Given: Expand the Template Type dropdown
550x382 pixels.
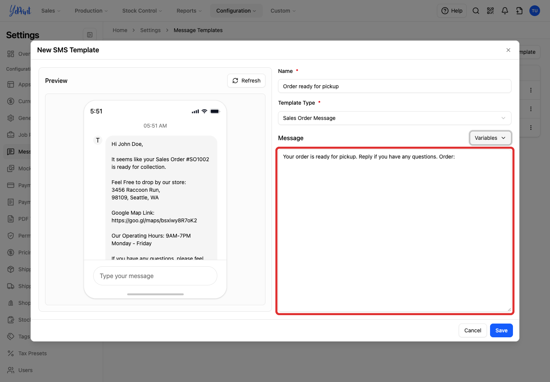Looking at the screenshot, I should coord(395,118).
